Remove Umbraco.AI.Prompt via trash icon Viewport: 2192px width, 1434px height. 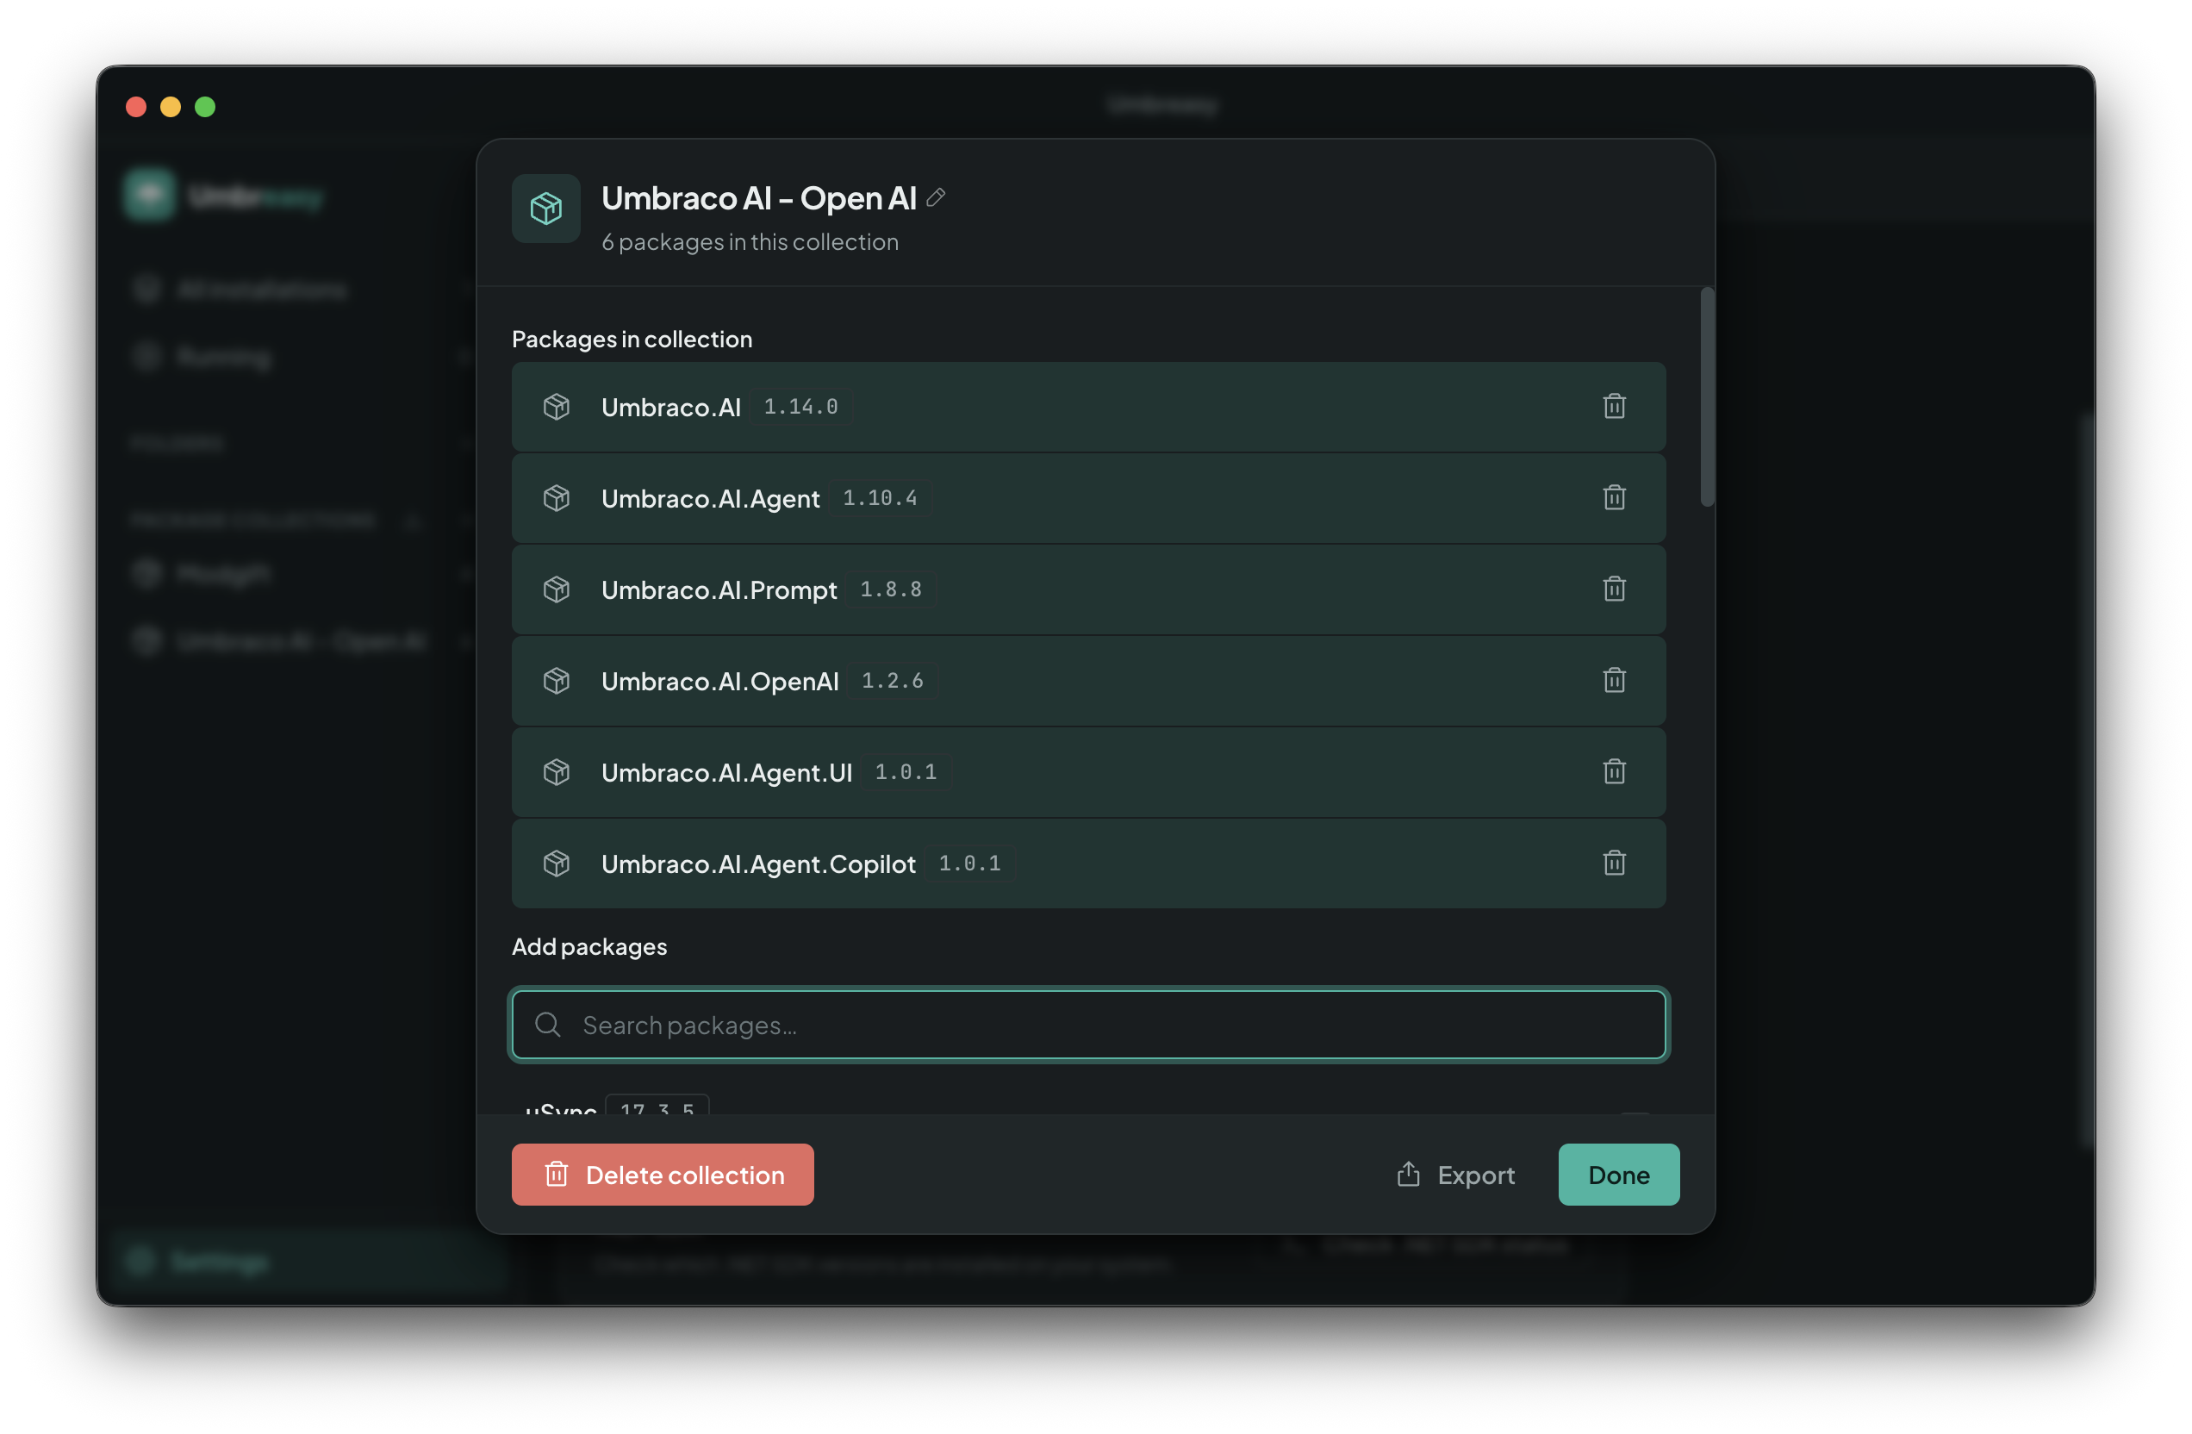point(1614,589)
